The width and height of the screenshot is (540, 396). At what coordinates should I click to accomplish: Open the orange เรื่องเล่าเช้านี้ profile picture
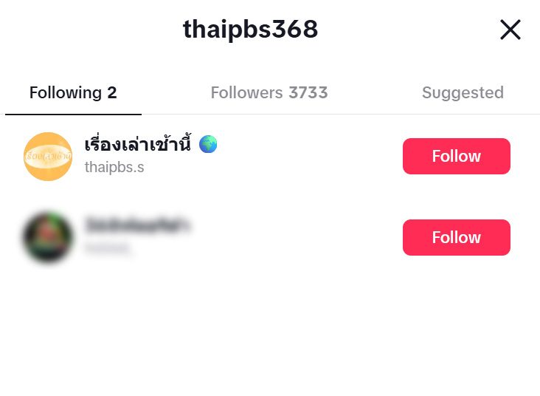point(48,157)
